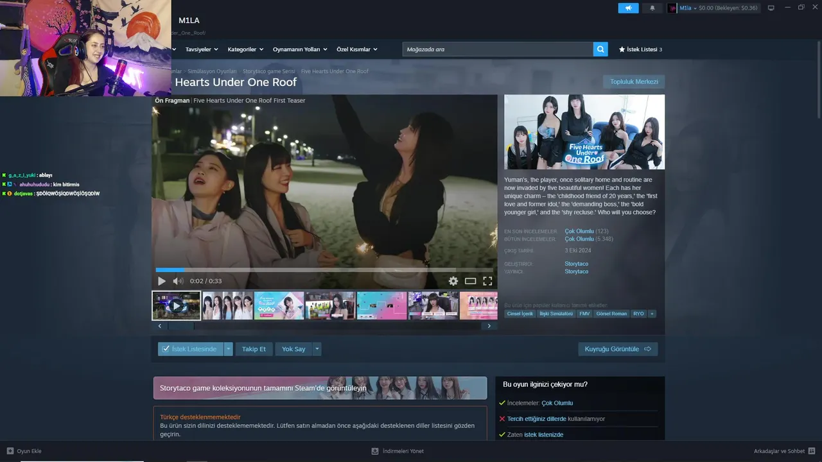822x462 pixels.
Task: Open the Oynamanın Yolları menu
Action: pyautogui.click(x=300, y=49)
